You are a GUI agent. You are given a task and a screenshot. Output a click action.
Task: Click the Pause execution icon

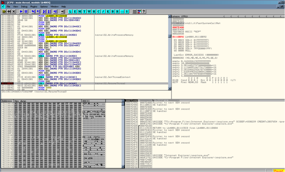26,12
